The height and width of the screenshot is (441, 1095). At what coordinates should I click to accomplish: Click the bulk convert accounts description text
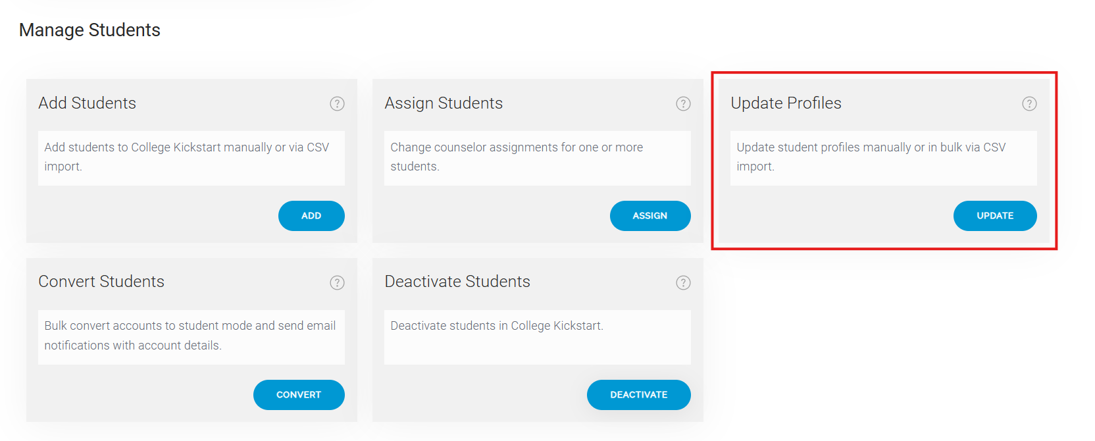(x=190, y=336)
